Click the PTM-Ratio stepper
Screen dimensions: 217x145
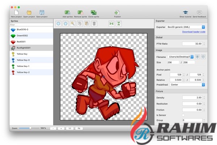[204, 44]
